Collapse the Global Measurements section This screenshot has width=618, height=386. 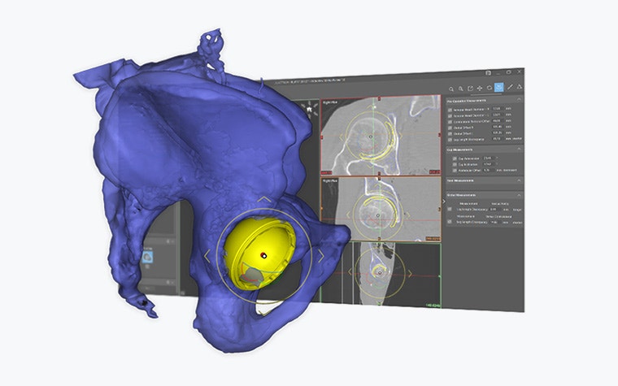coord(519,195)
